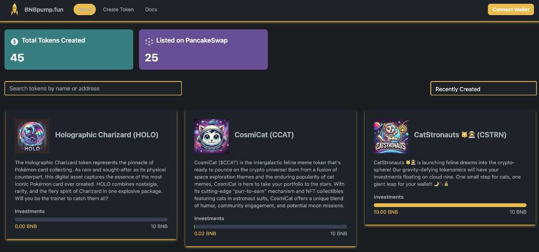Click the CatStronauts full investment progress bar
Screen dimensions: 539x252
450,205
